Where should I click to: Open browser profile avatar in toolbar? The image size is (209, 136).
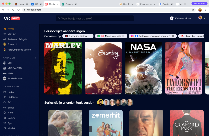(200, 10)
